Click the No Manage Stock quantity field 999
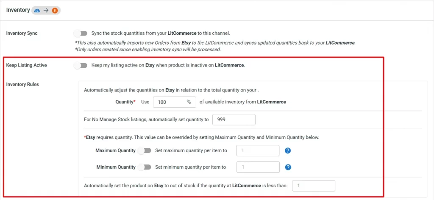The height and width of the screenshot is (200, 434). 234,120
